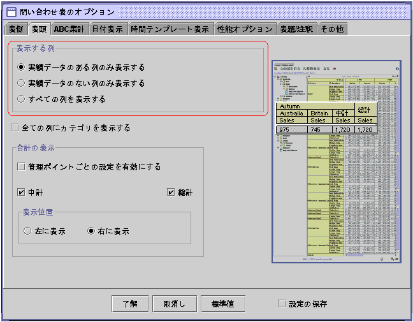Switch to the 日付表示 tab
Screen dimensions: 413x322
(x=107, y=29)
